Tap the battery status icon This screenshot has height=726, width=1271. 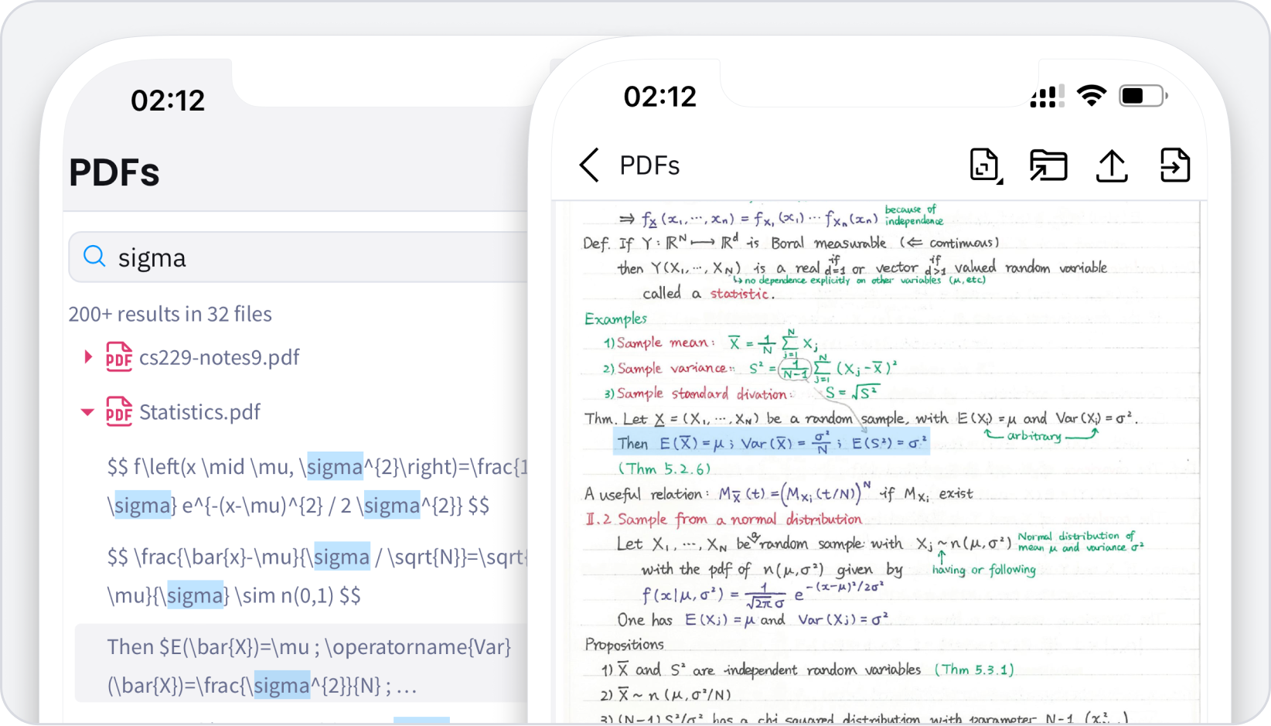pyautogui.click(x=1143, y=96)
